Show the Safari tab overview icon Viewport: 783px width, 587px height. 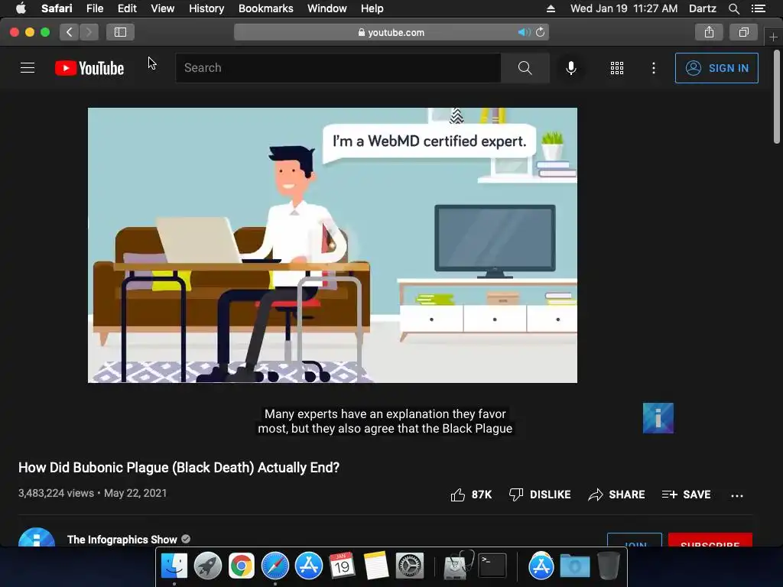coord(743,32)
